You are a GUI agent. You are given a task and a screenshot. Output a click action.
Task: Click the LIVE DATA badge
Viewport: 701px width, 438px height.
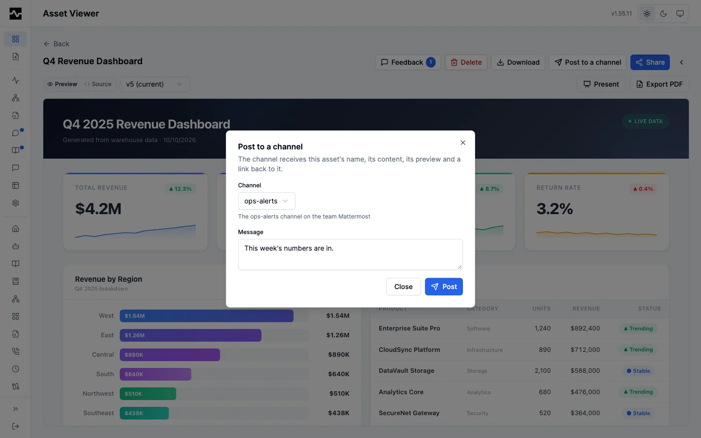(x=646, y=121)
